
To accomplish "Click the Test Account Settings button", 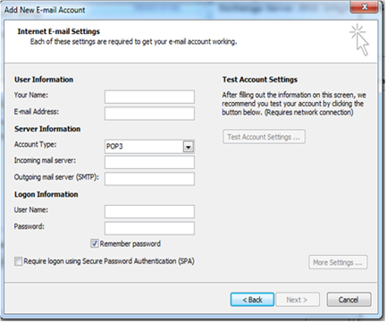I will 264,137.
